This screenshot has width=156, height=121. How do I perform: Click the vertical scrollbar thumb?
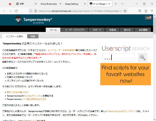(155, 26)
